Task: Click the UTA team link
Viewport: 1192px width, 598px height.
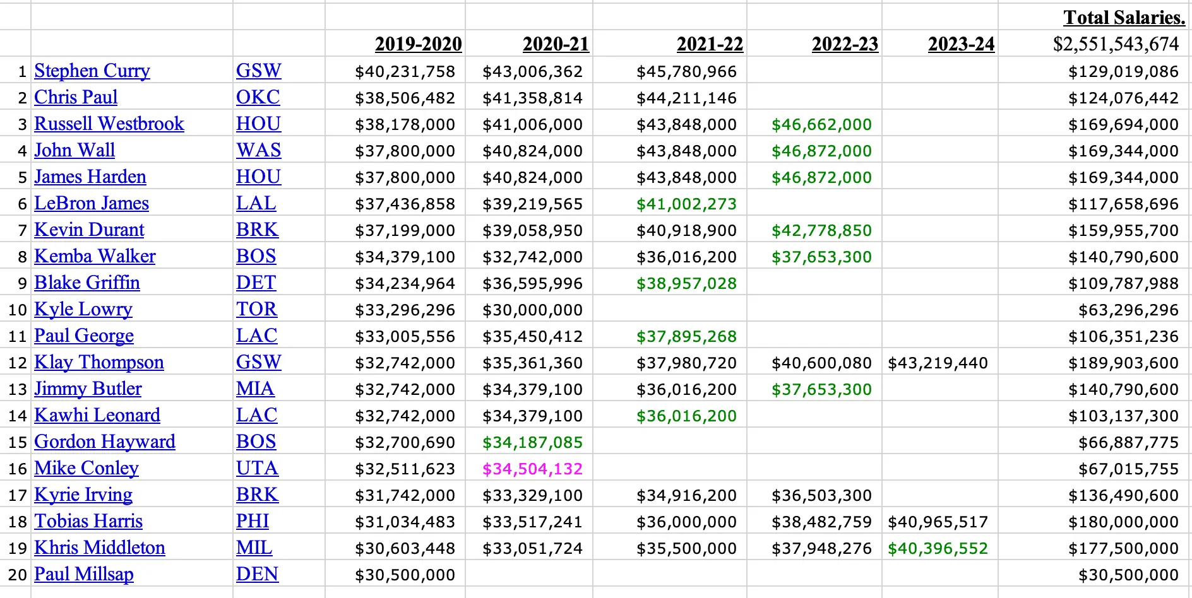Action: (258, 468)
